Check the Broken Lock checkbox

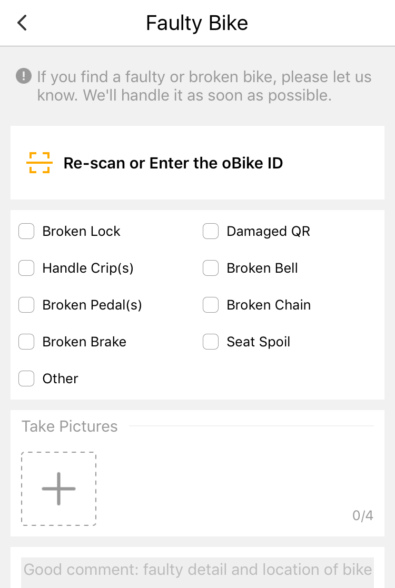[x=26, y=231]
